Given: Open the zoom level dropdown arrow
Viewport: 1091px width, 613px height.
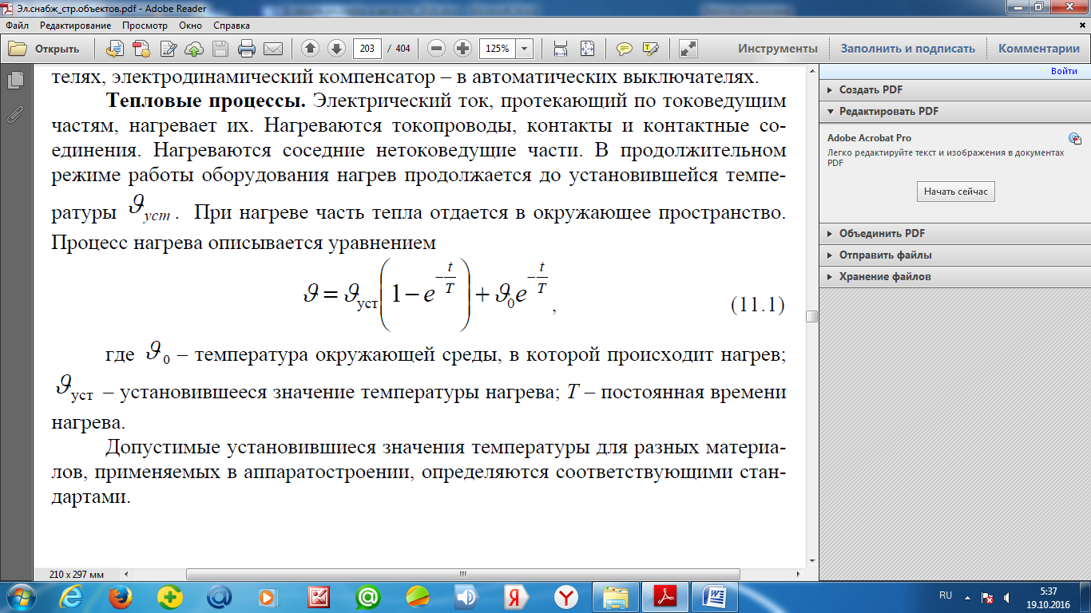Looking at the screenshot, I should pos(525,49).
